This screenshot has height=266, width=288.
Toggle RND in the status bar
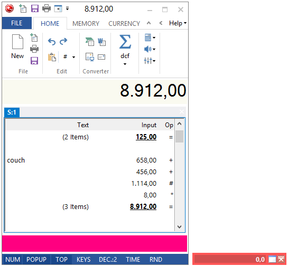[156, 259]
